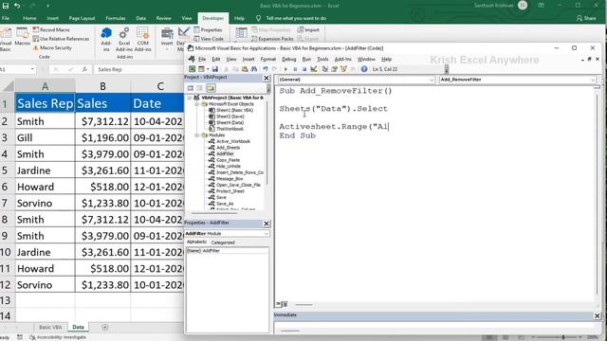607x341 pixels.
Task: Toggle Use Relative References in ribbon
Action: (x=61, y=39)
